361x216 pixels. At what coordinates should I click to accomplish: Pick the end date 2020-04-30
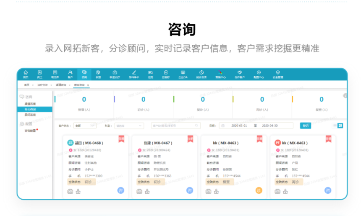tap(270, 126)
